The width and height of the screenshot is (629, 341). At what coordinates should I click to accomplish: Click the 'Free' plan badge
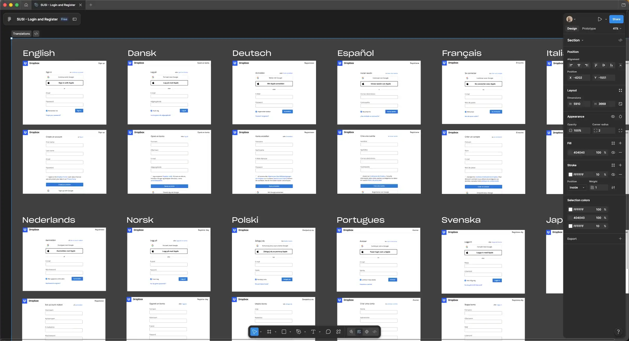point(64,19)
